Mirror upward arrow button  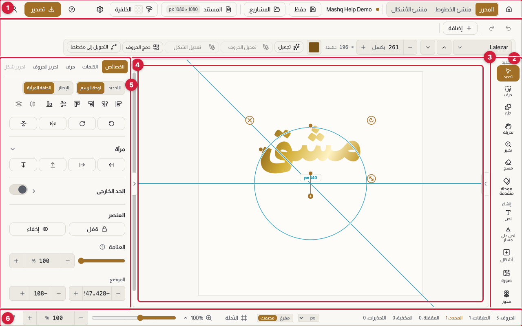(53, 165)
